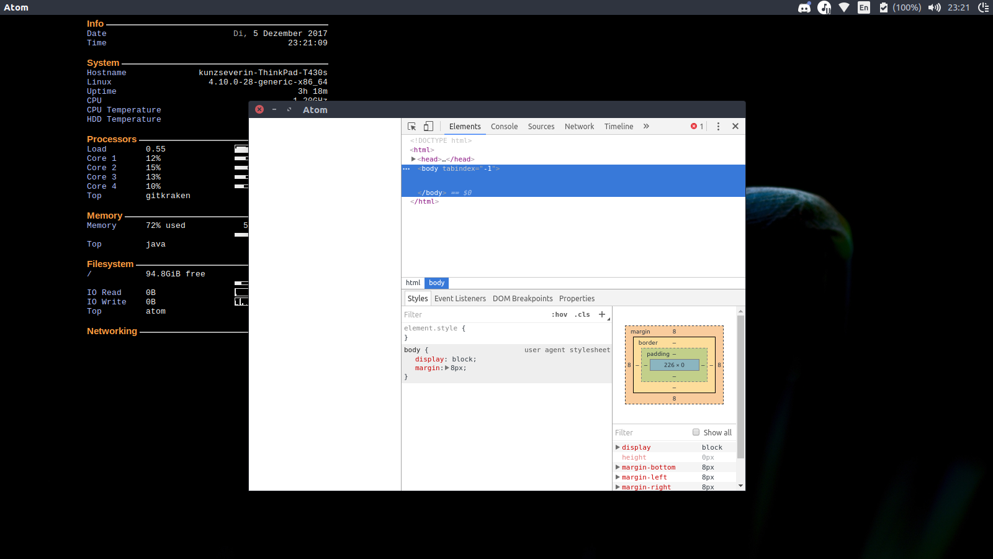993x559 pixels.
Task: Click the 226 × 0 content box
Action: pyautogui.click(x=674, y=365)
